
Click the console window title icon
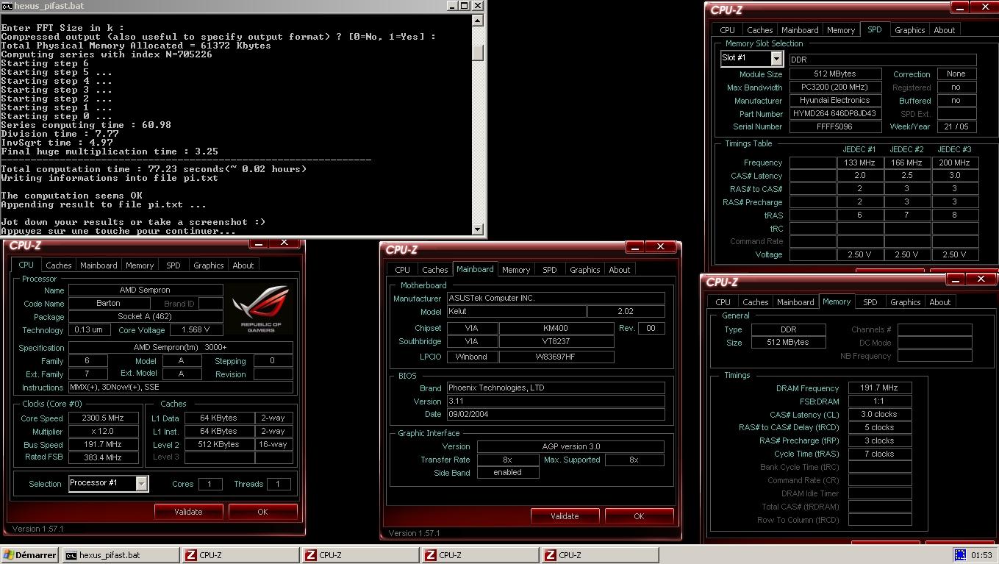pyautogui.click(x=7, y=6)
